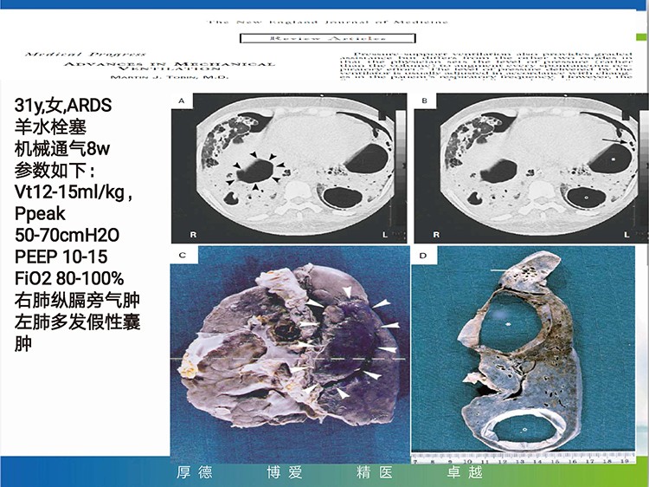Click the CT image labeled B
The height and width of the screenshot is (487, 649).
(531, 168)
